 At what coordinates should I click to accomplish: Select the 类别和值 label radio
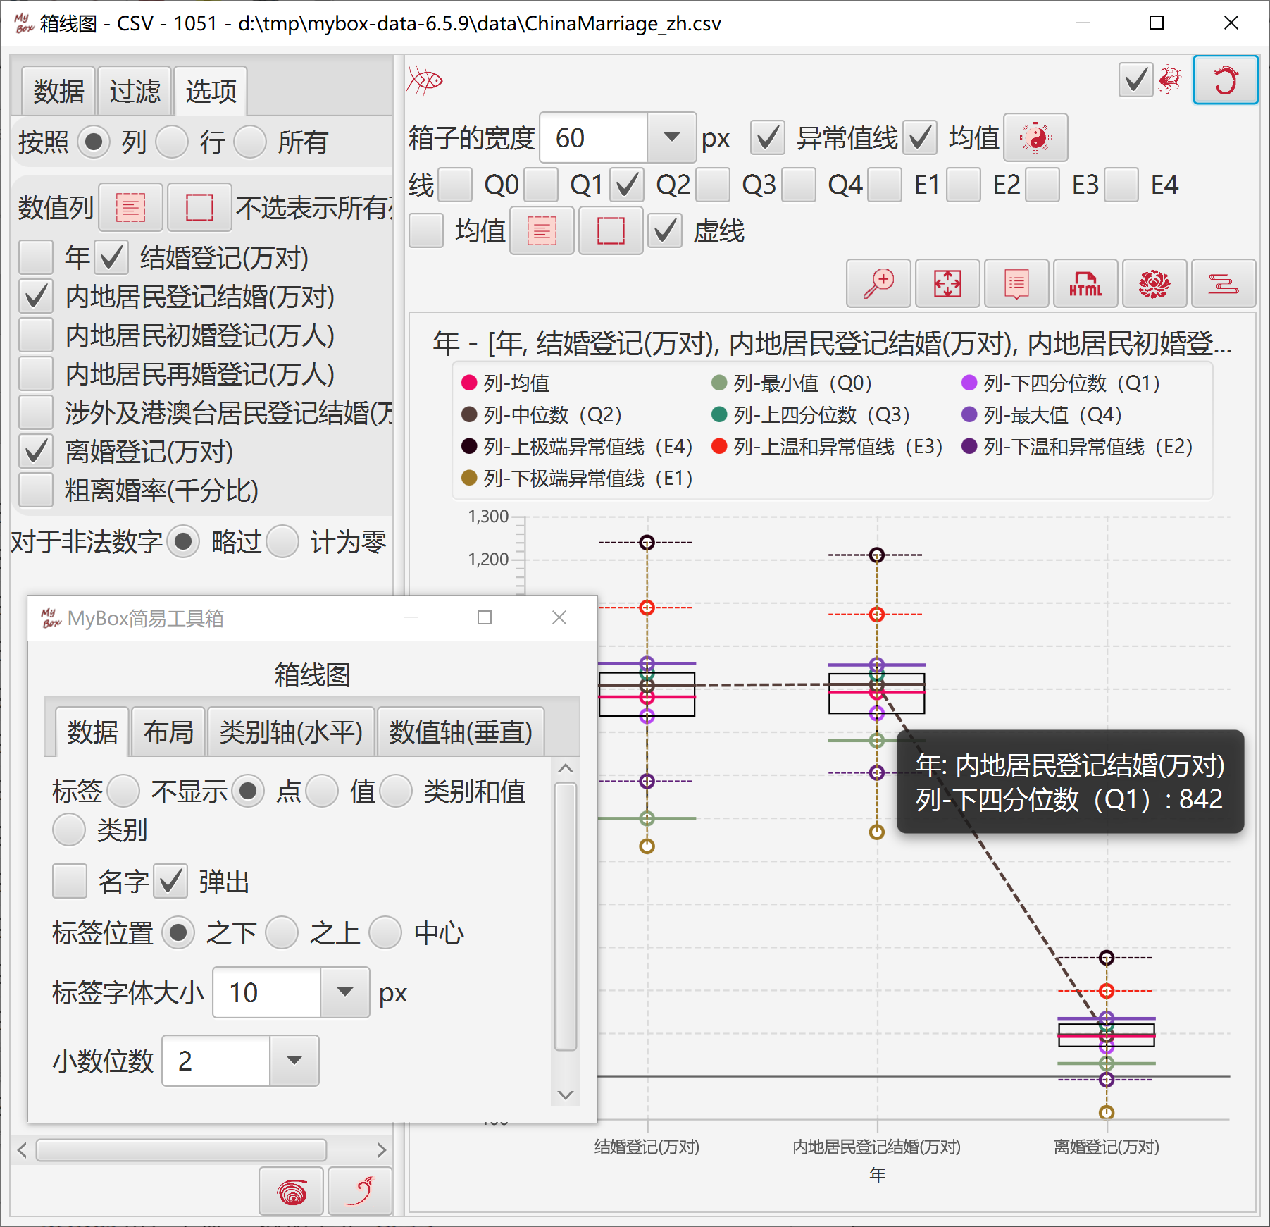click(x=396, y=791)
